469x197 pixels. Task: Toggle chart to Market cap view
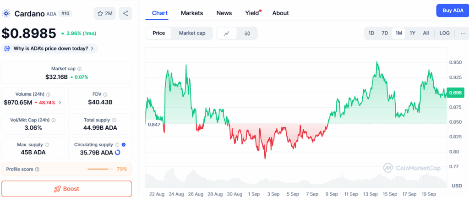pos(192,33)
